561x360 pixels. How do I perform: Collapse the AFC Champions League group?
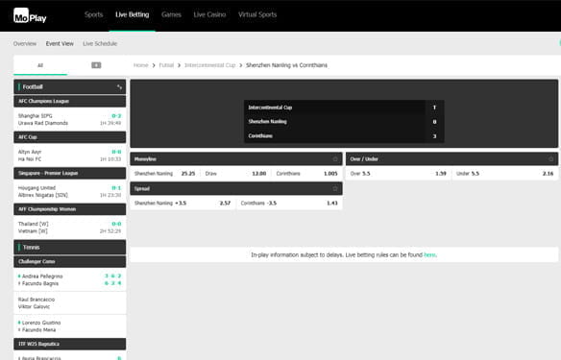[70, 101]
